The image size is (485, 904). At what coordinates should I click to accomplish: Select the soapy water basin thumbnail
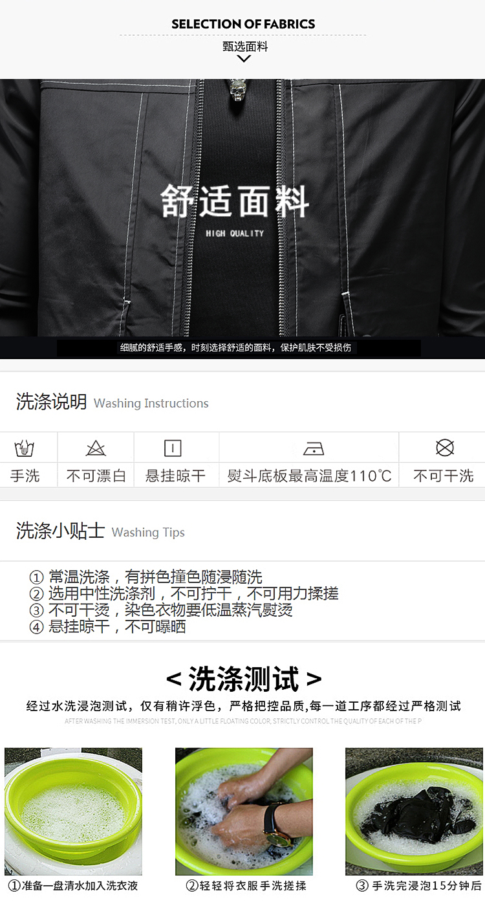point(73,811)
